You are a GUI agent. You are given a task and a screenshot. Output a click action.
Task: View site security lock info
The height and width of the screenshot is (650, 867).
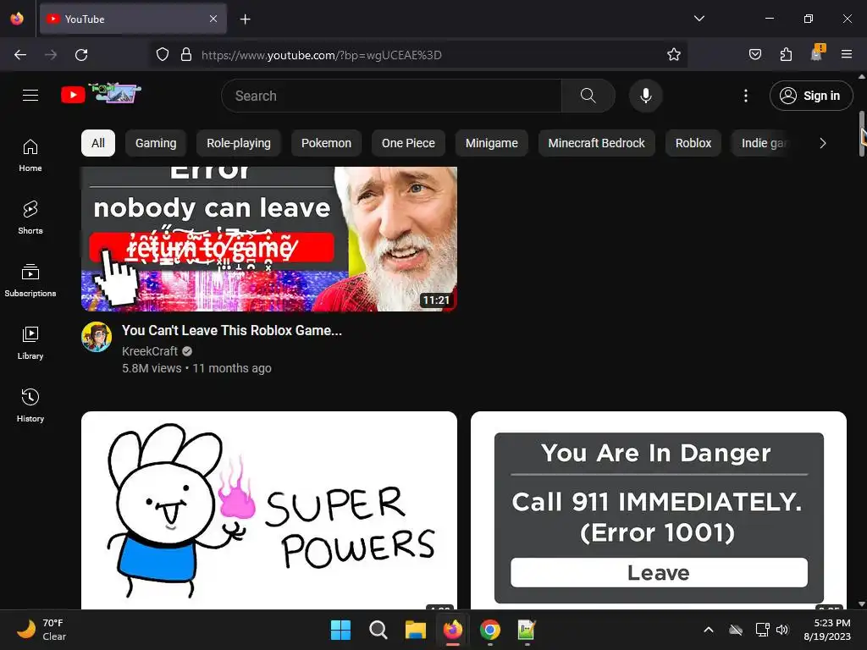pos(186,55)
